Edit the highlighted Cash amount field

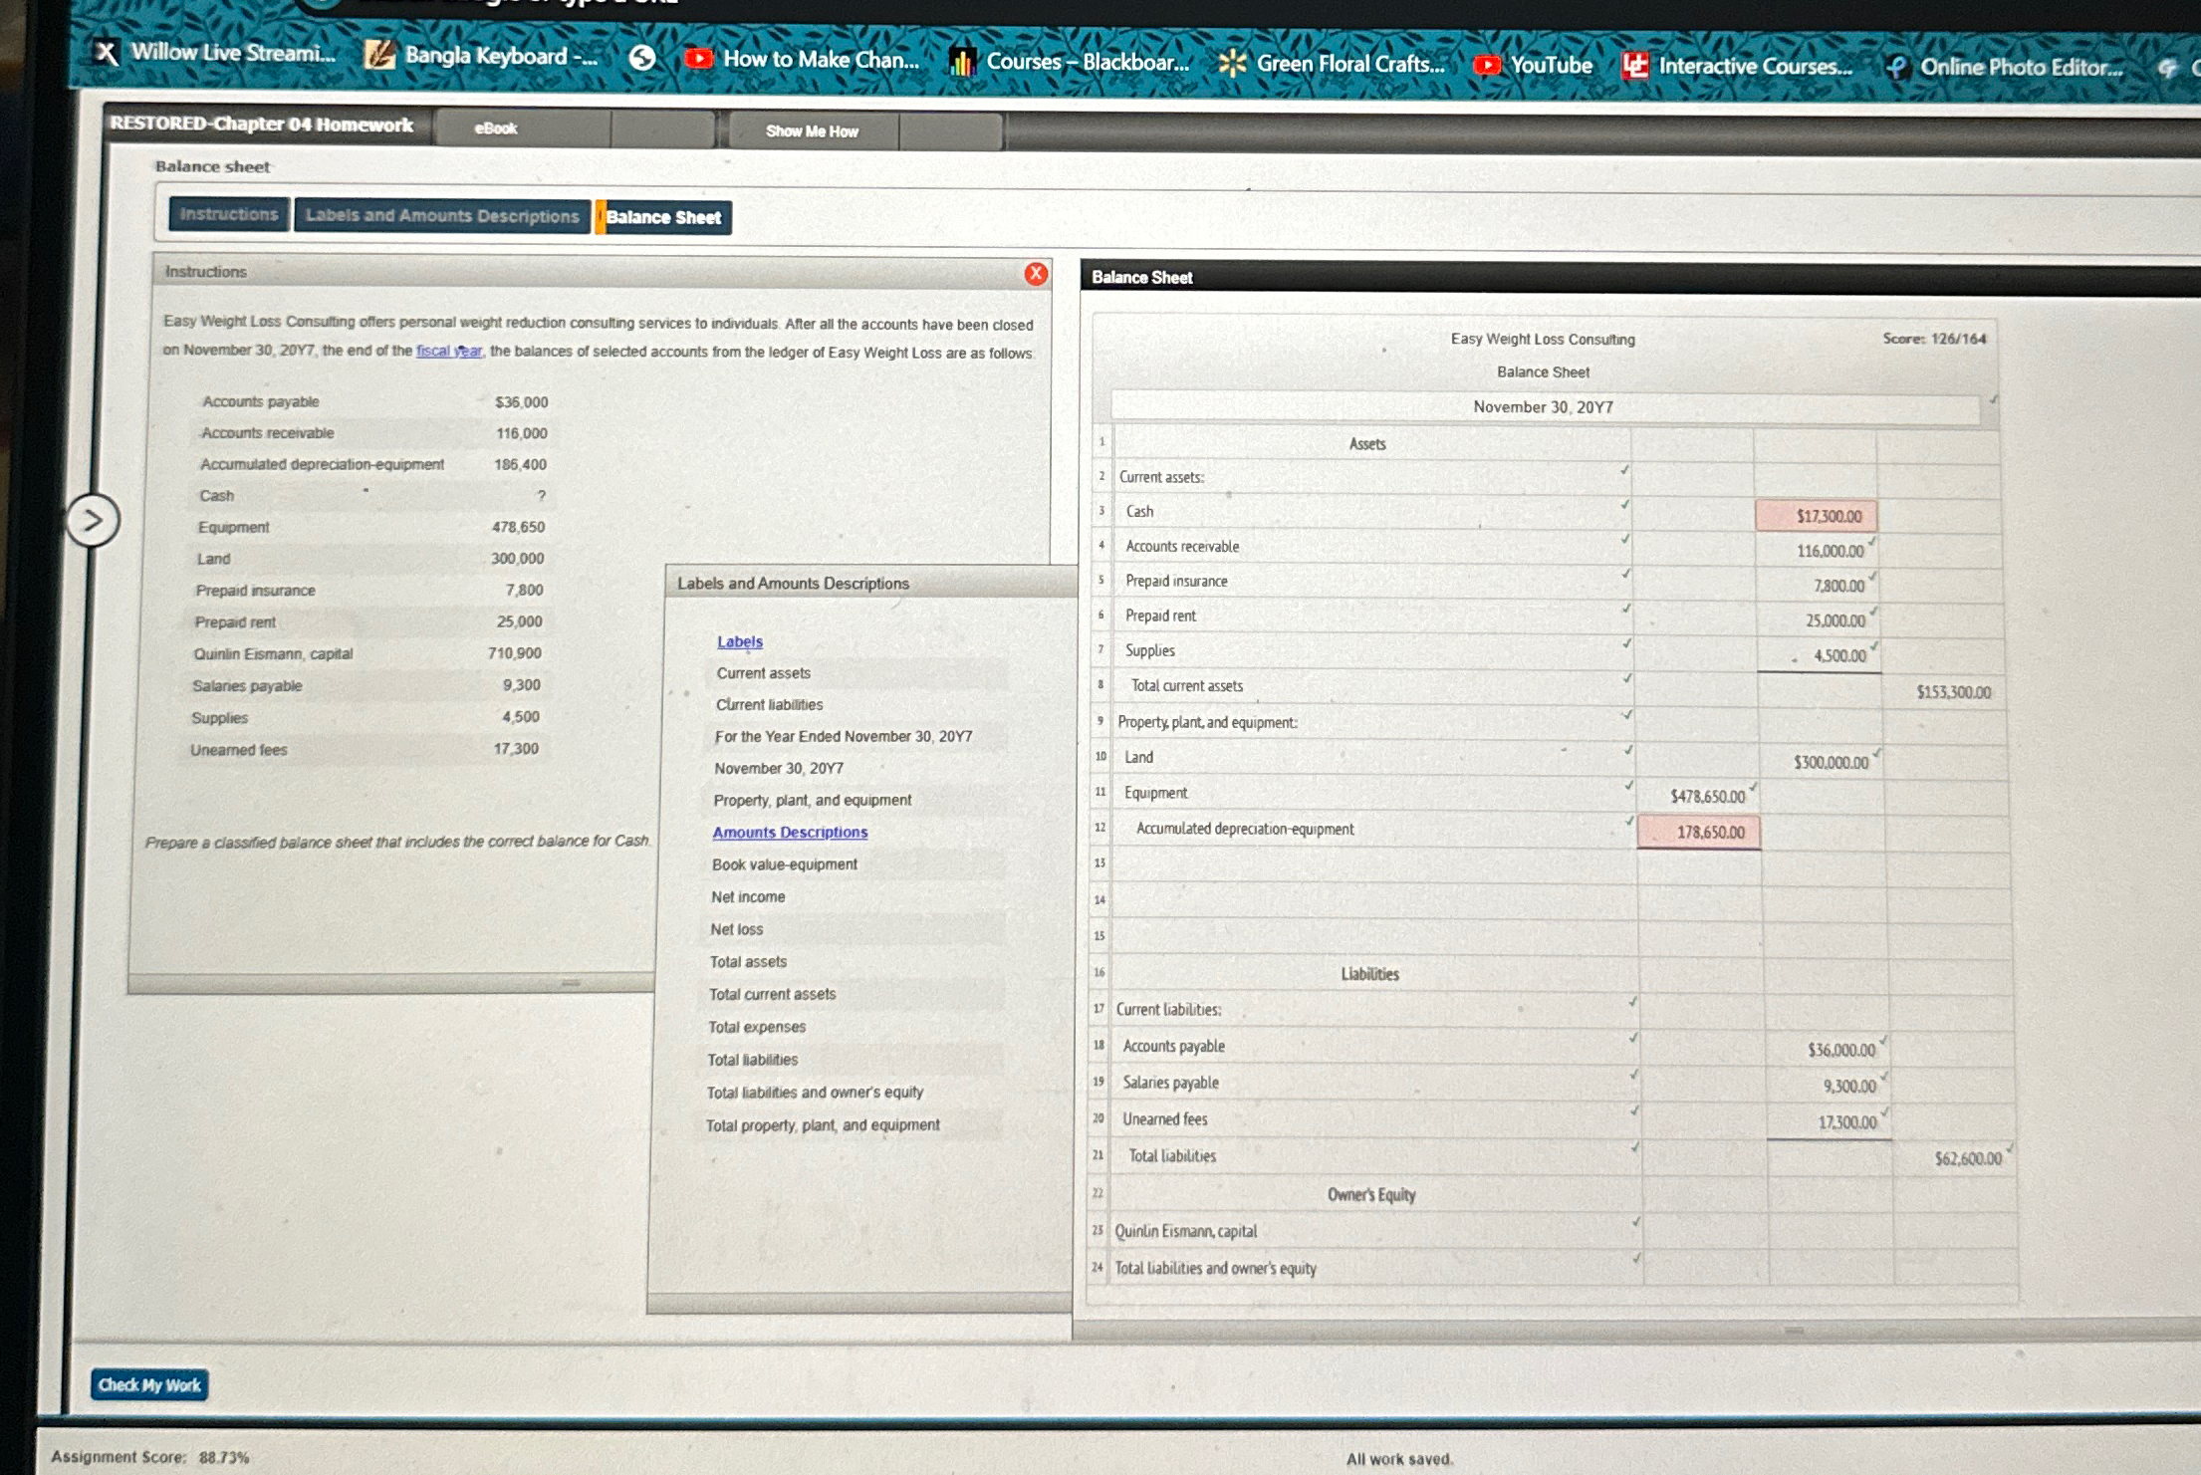coord(1816,516)
